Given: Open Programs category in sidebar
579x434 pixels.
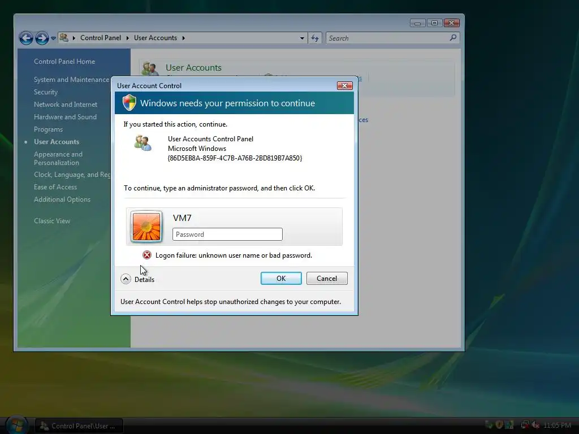Looking at the screenshot, I should pyautogui.click(x=49, y=129).
